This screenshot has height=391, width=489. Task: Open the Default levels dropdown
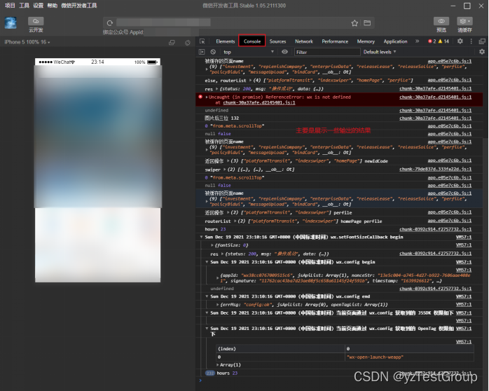(x=380, y=52)
